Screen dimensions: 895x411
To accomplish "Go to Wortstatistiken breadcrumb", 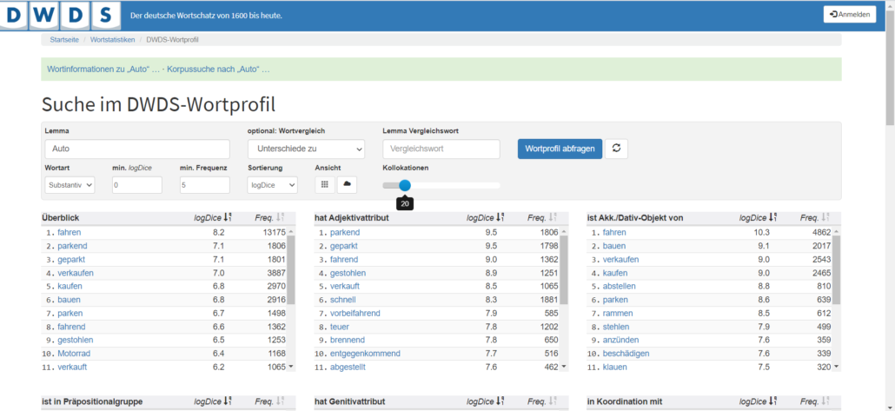I will (x=112, y=39).
